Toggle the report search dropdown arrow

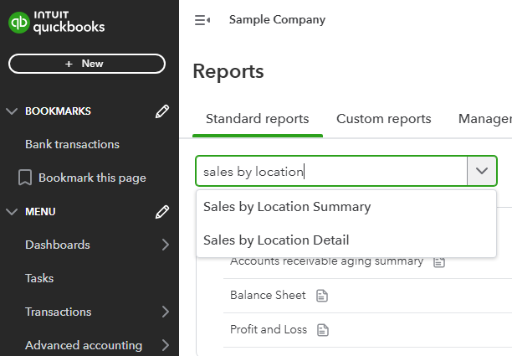(x=482, y=171)
